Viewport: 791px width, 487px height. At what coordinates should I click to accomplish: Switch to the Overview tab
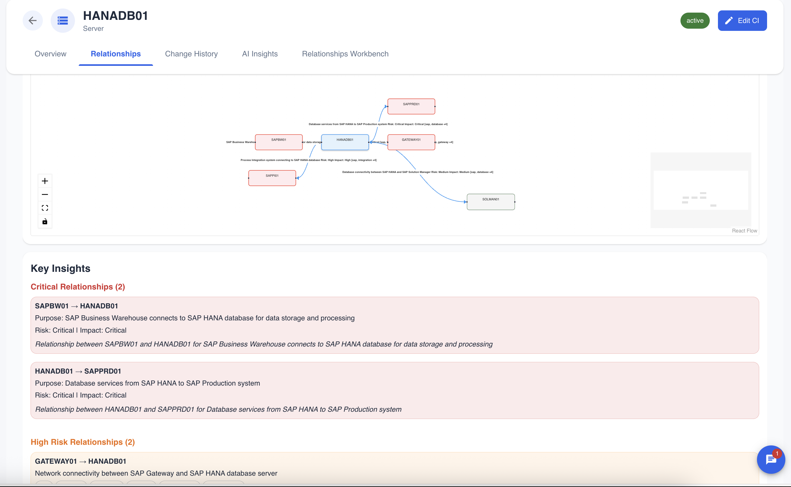pos(50,54)
